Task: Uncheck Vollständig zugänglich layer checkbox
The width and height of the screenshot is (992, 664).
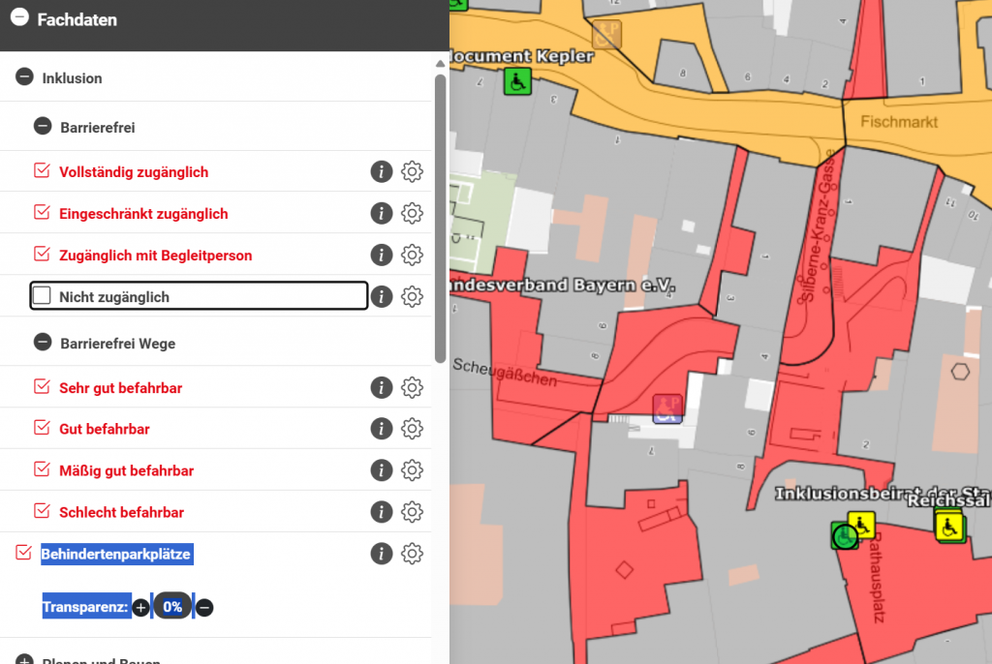Action: coord(42,170)
